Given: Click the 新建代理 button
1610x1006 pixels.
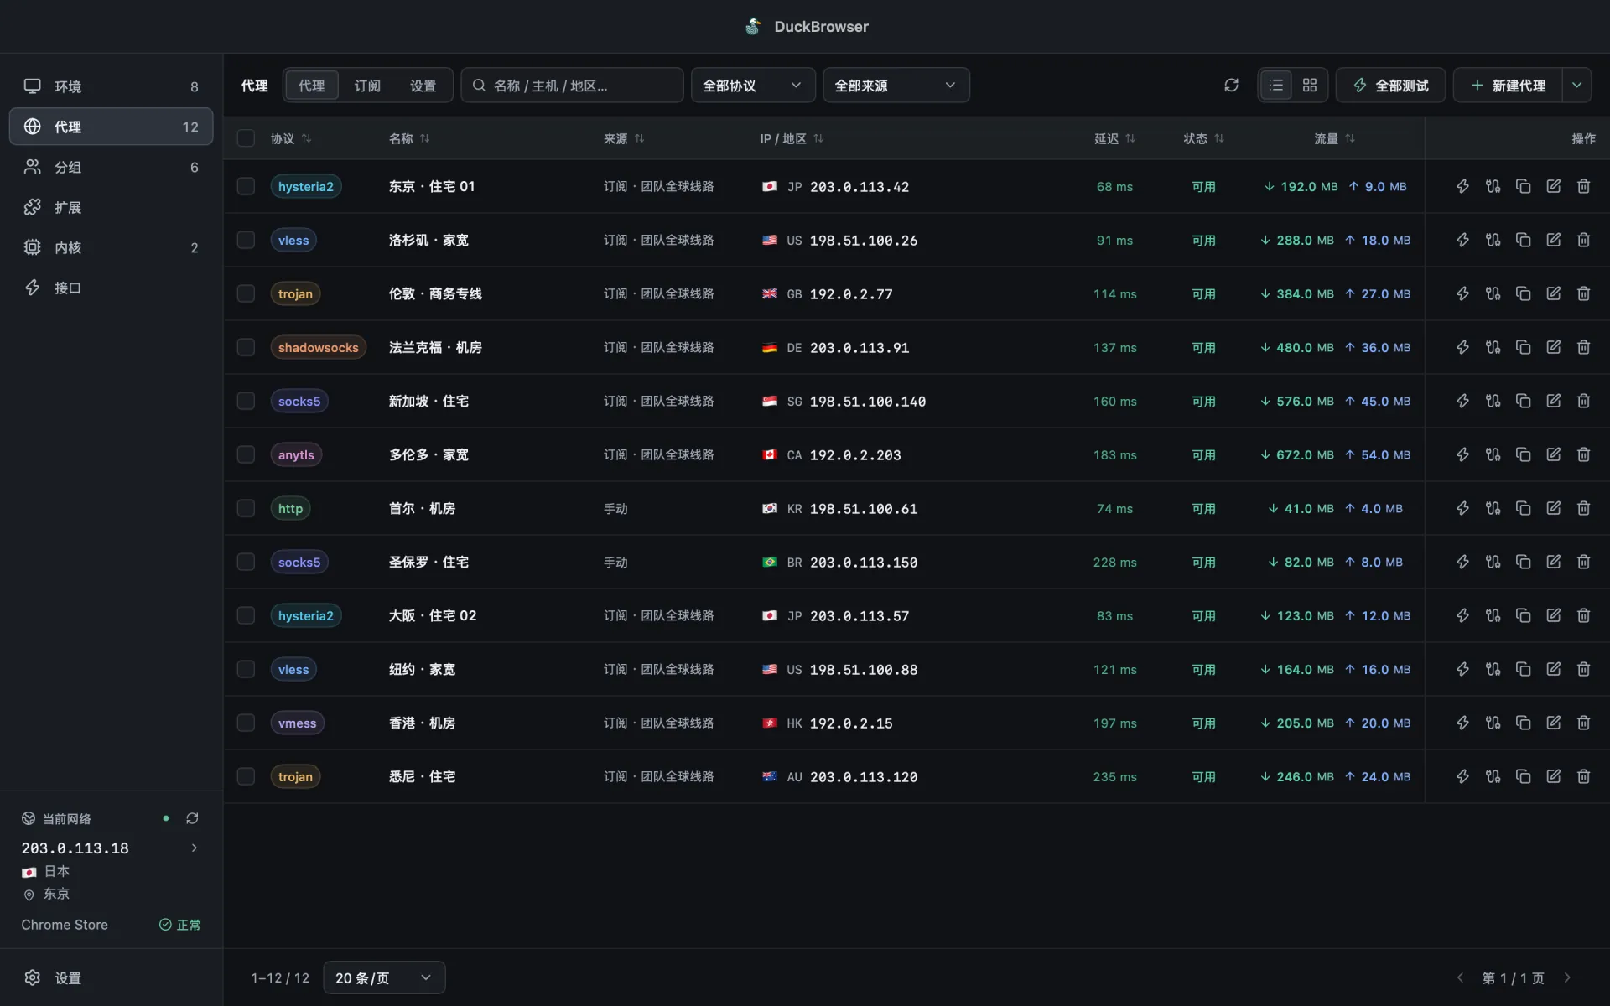Looking at the screenshot, I should (x=1508, y=85).
